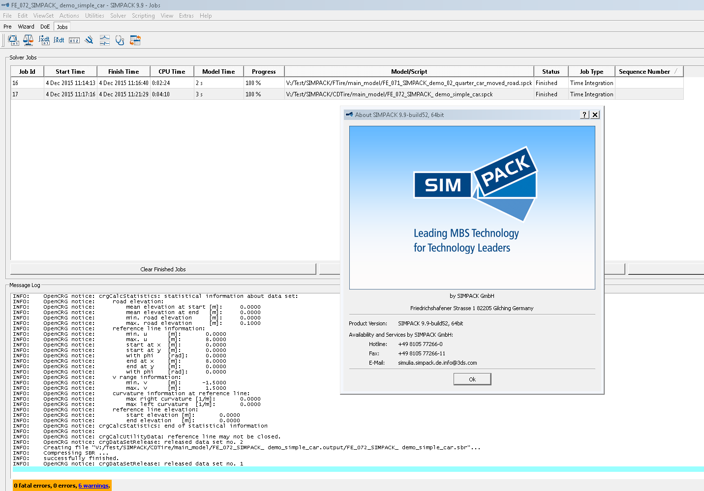704x491 pixels.
Task: Click the orange-arrows window switch icon
Action: tap(135, 40)
